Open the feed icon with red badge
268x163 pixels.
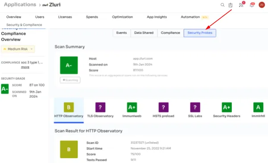[x=241, y=5]
